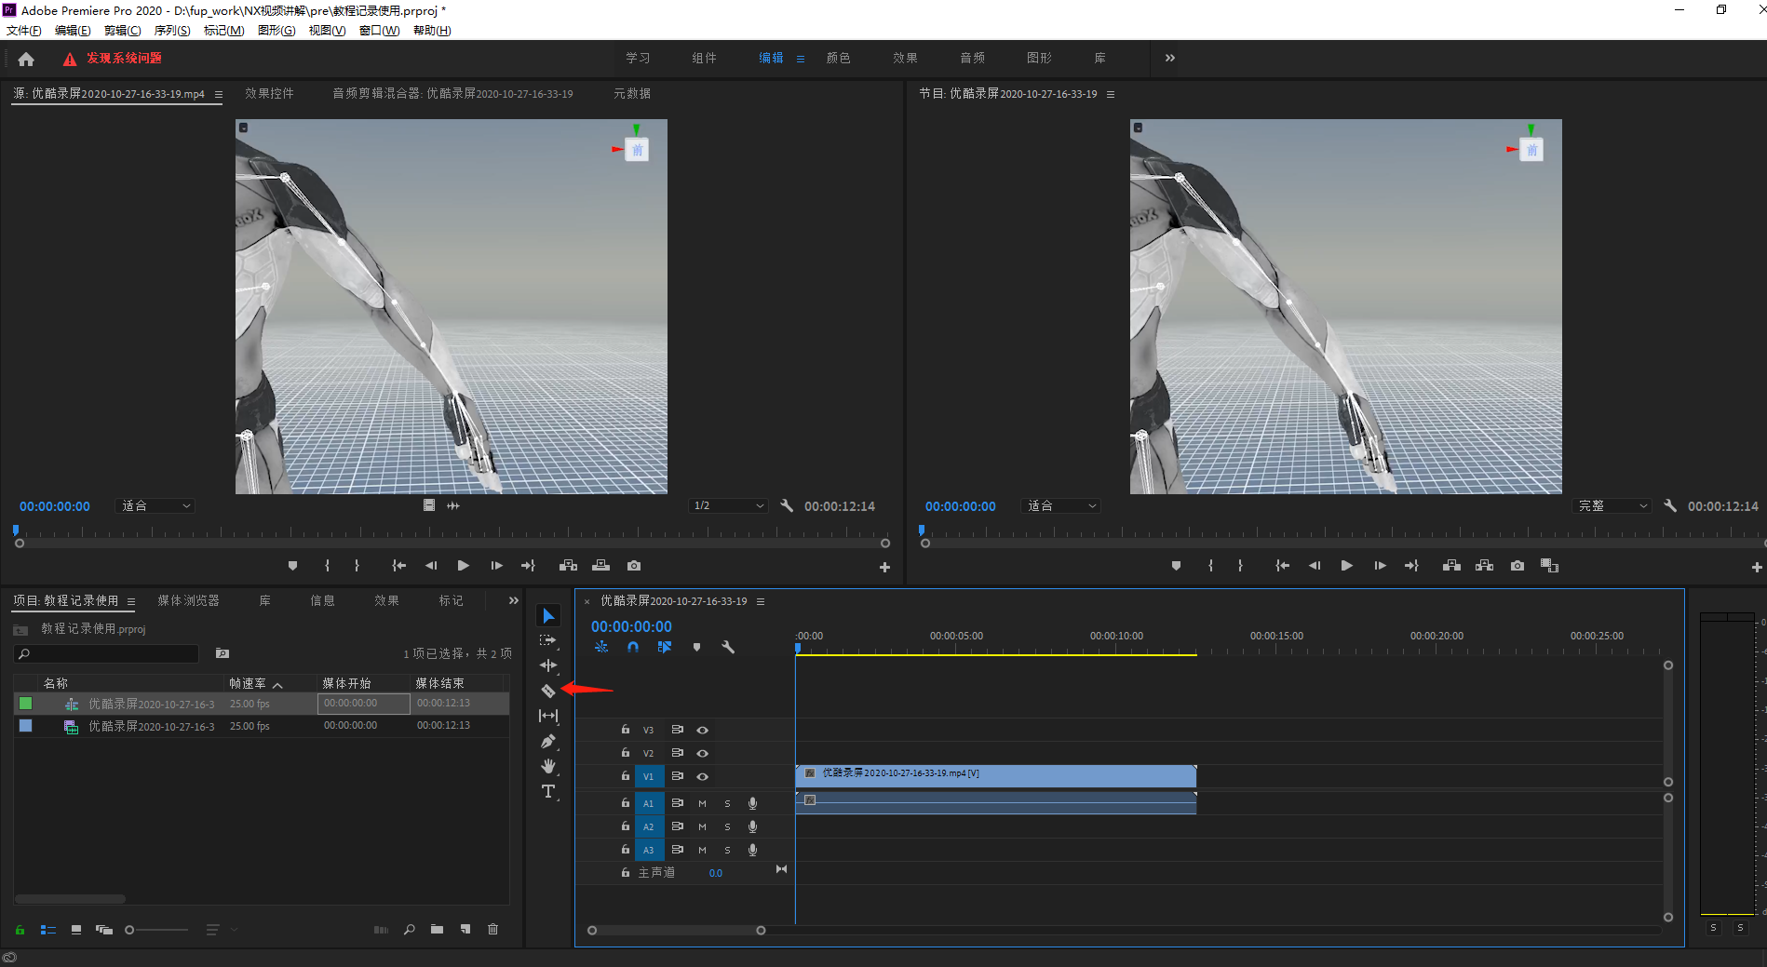The width and height of the screenshot is (1767, 967).
Task: Select the Type tool
Action: tap(548, 791)
